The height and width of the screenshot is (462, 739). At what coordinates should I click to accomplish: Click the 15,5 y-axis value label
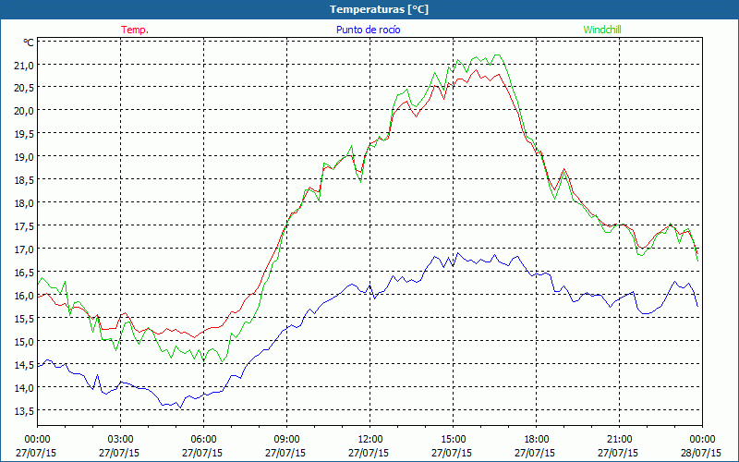point(21,319)
